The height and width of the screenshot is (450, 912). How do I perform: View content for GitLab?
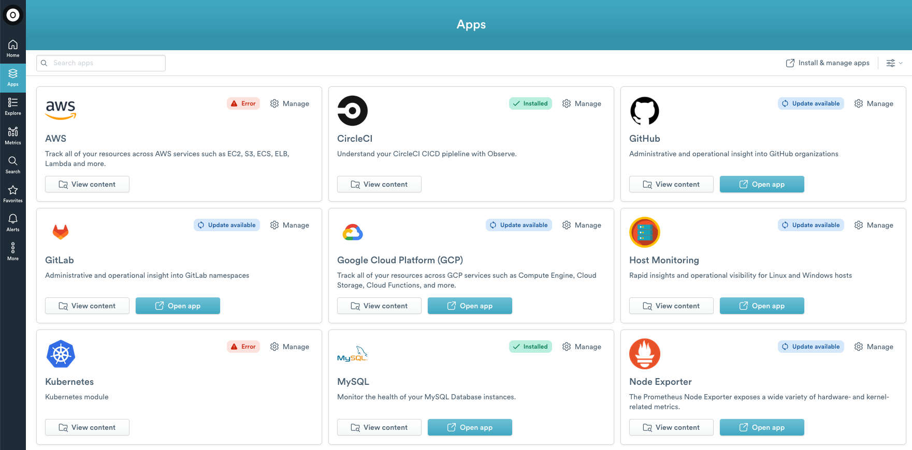pos(87,306)
